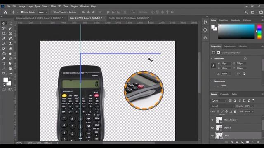Open the Plugins menu
The height and width of the screenshot is (148, 264).
(x=74, y=6)
